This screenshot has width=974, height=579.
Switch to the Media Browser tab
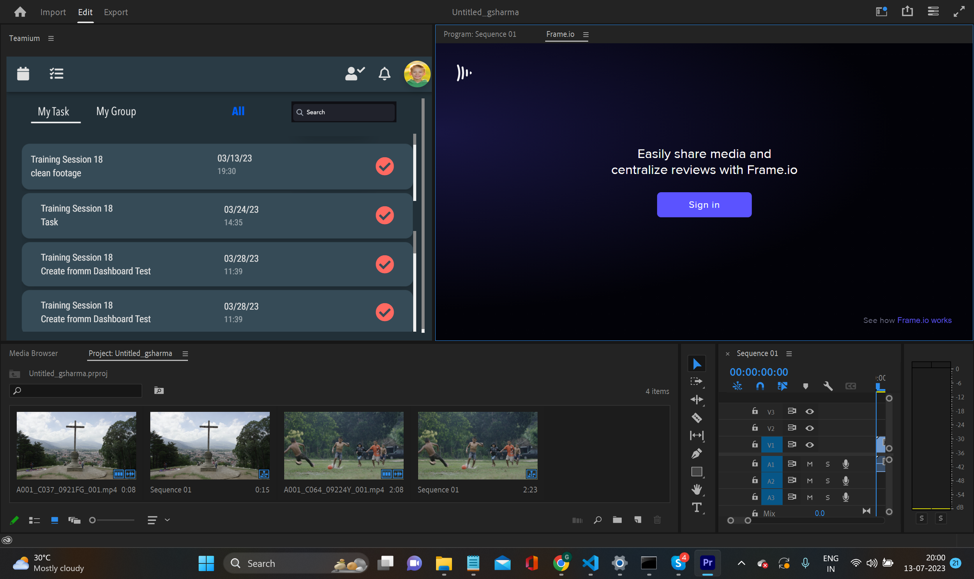[x=34, y=353]
